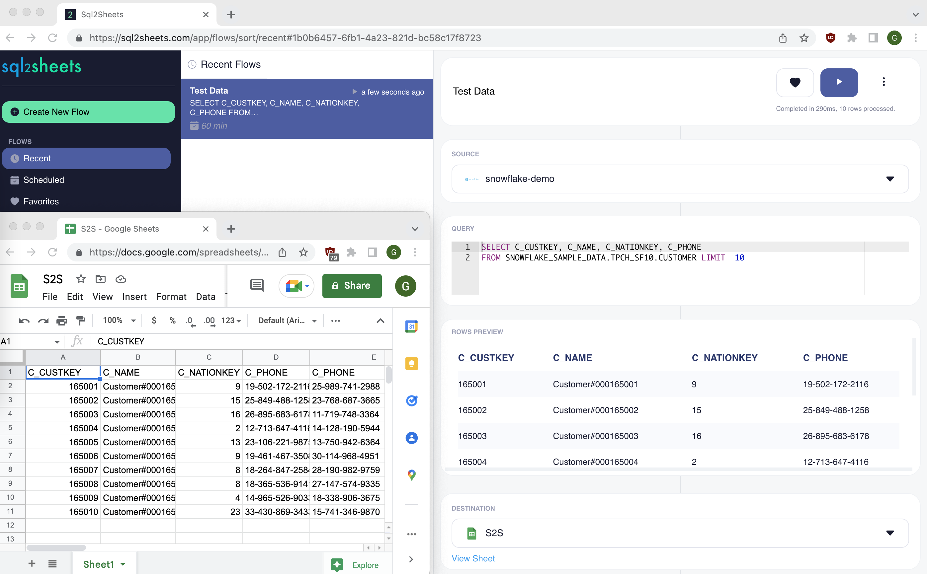Open Google Calendar side panel icon
927x574 pixels.
pos(411,326)
